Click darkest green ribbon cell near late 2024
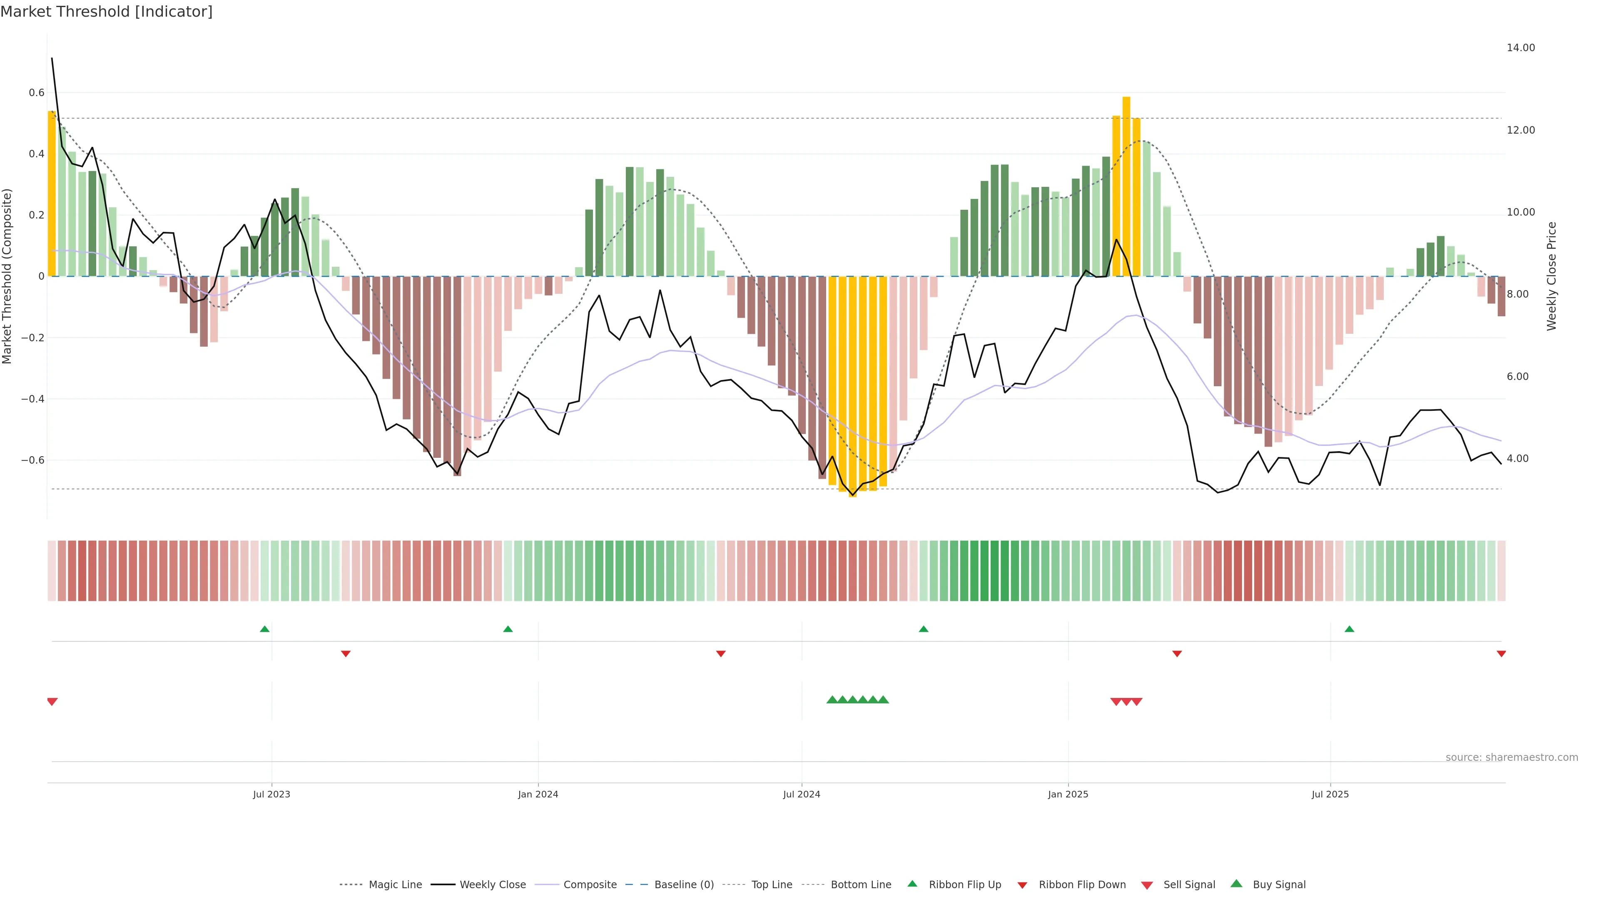The width and height of the screenshot is (1599, 899). coord(994,571)
